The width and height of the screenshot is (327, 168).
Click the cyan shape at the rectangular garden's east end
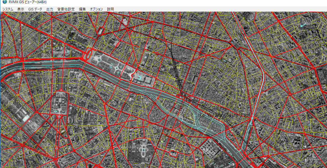pyautogui.click(x=139, y=78)
